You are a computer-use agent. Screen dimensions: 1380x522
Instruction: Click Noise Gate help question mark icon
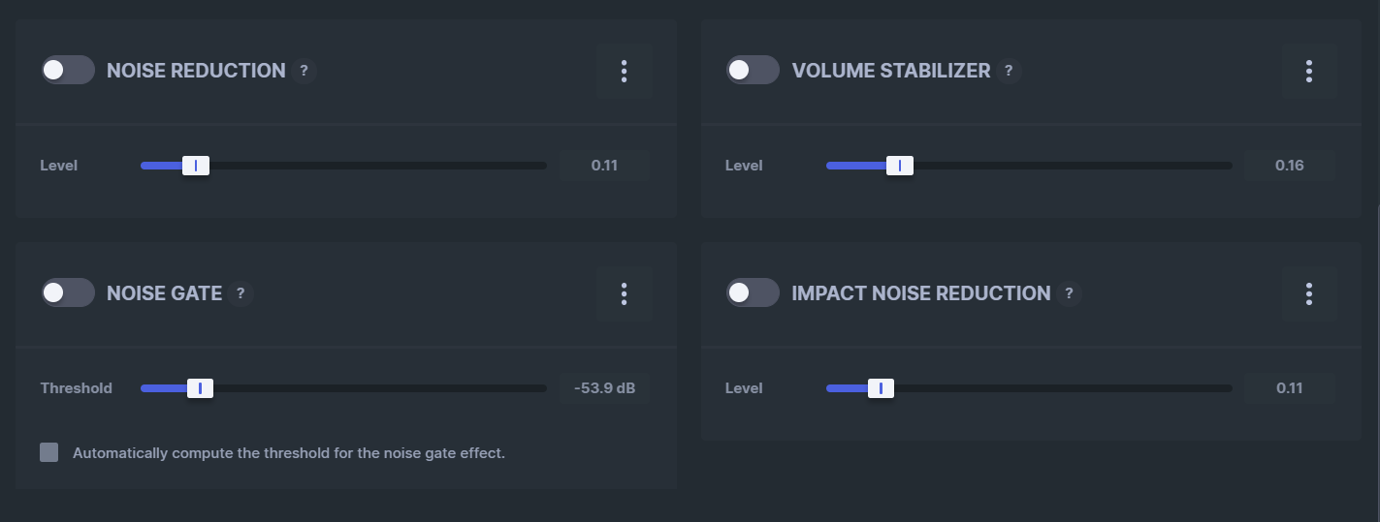pyautogui.click(x=241, y=293)
